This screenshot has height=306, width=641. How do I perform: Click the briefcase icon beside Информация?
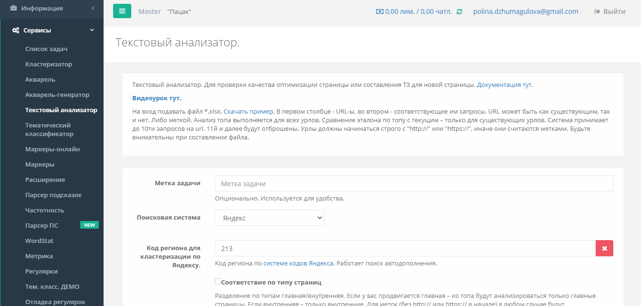coord(14,8)
